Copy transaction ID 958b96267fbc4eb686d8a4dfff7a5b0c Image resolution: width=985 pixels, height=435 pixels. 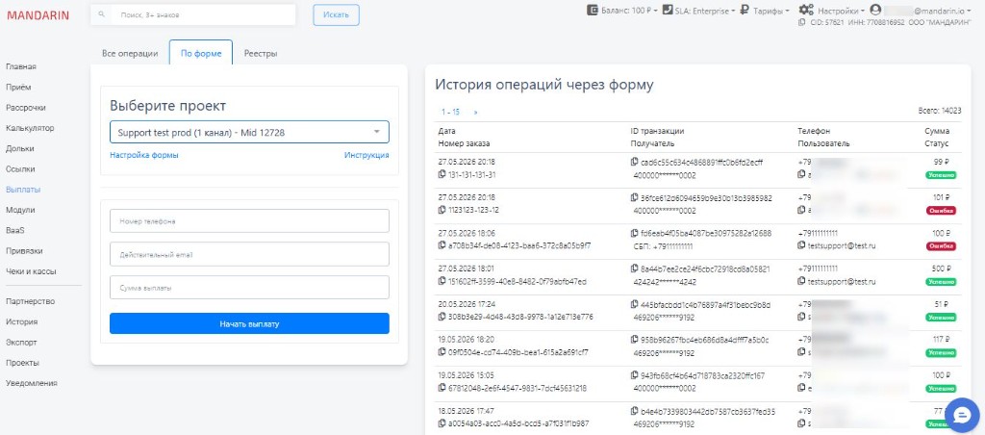pos(634,340)
